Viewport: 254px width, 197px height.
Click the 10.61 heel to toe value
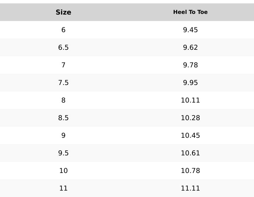190,153
